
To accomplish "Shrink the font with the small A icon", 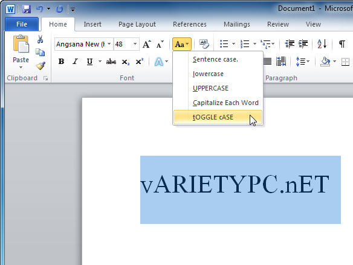I will click(x=160, y=44).
